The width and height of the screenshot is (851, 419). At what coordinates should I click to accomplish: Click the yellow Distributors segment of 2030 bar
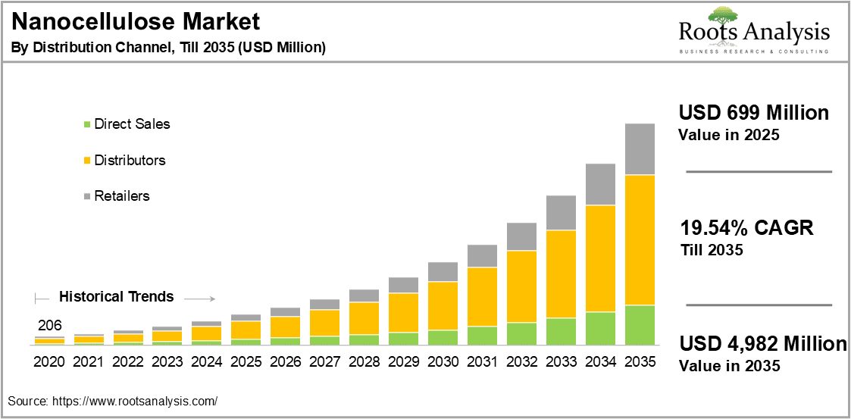tap(443, 305)
